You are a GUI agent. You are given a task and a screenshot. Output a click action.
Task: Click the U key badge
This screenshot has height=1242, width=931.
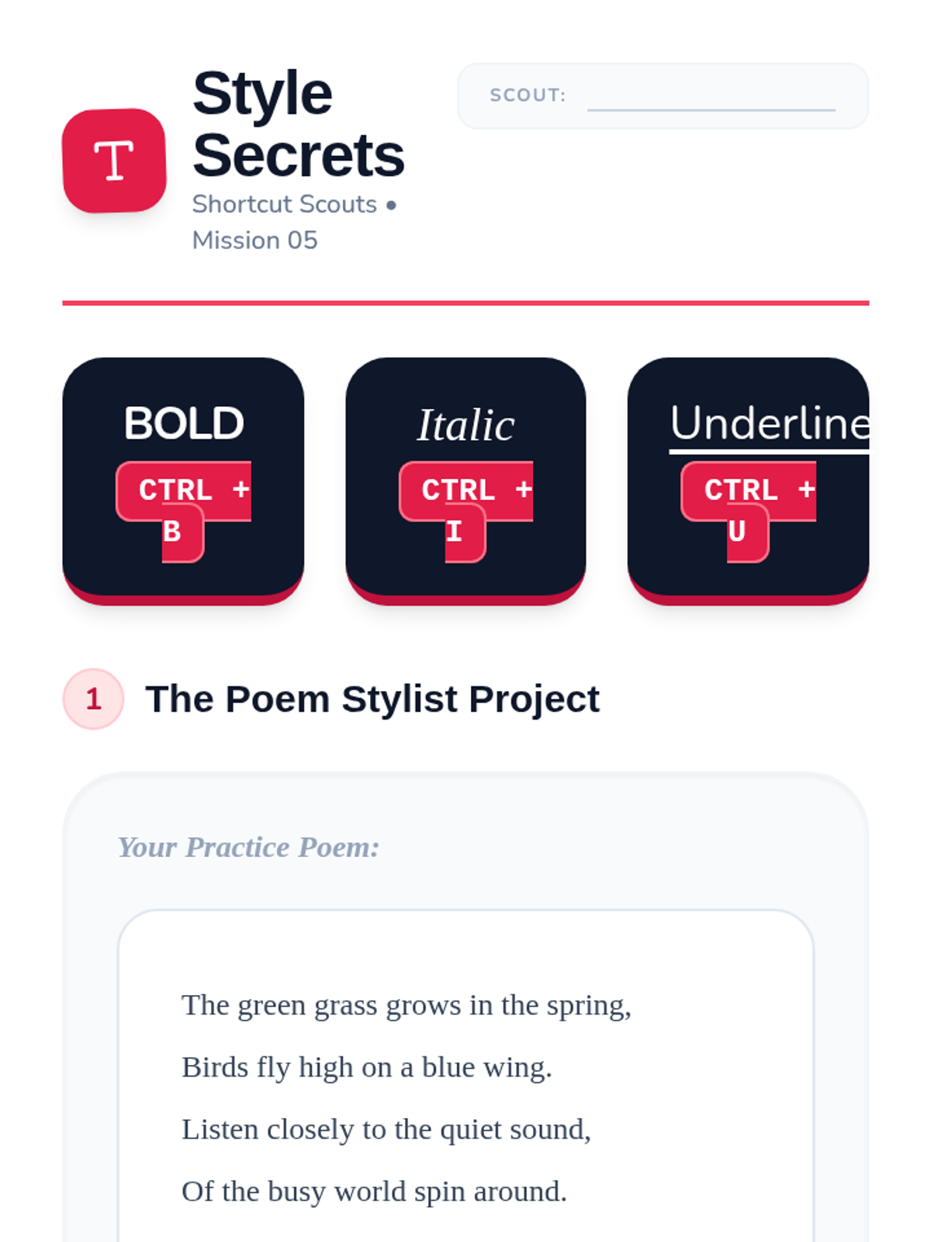(747, 533)
